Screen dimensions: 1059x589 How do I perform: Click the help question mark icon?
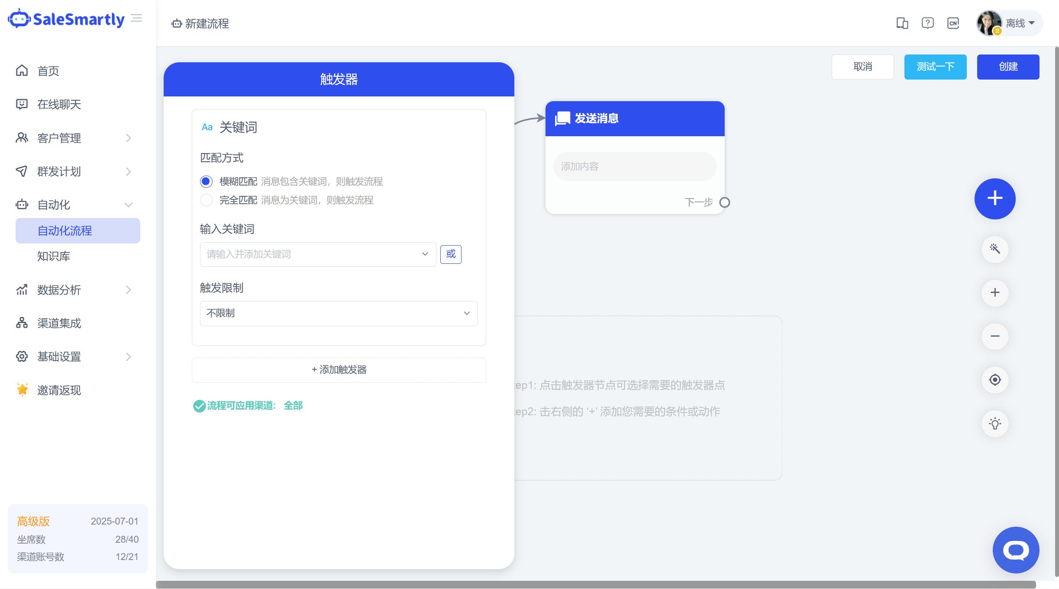pos(927,23)
